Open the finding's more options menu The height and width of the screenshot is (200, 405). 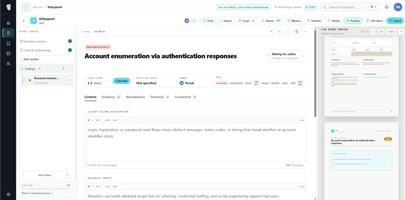305,32
